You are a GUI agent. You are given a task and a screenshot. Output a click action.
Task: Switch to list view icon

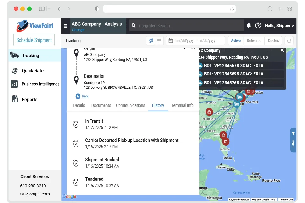tap(159, 41)
